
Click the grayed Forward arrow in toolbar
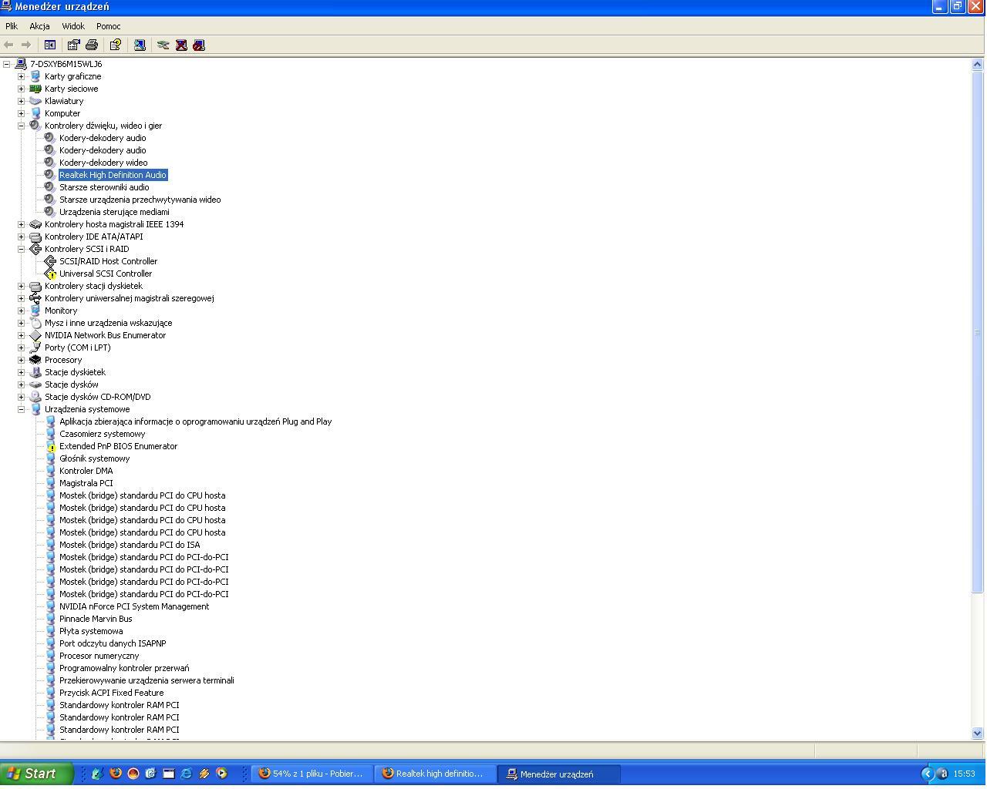pos(26,45)
